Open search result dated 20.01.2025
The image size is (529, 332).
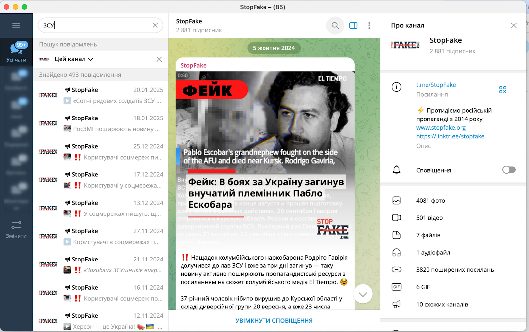click(x=101, y=95)
